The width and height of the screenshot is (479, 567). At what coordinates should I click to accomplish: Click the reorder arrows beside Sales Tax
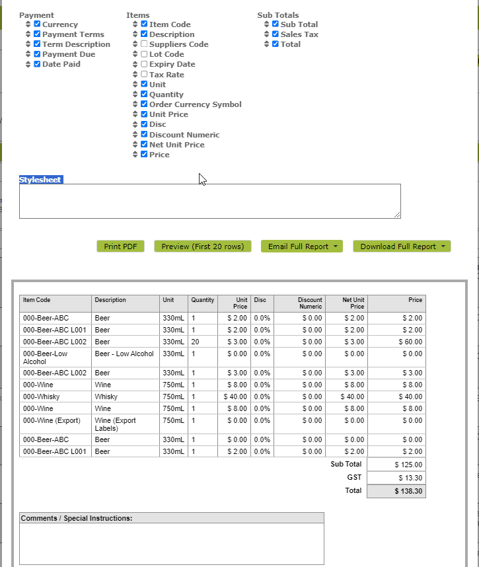tap(266, 34)
